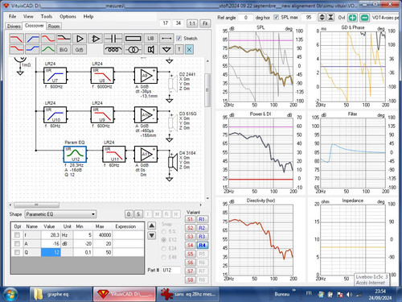Screen dimensions: 402x302
Task: Add a buffer amplifier triangle icon
Action: point(80,39)
